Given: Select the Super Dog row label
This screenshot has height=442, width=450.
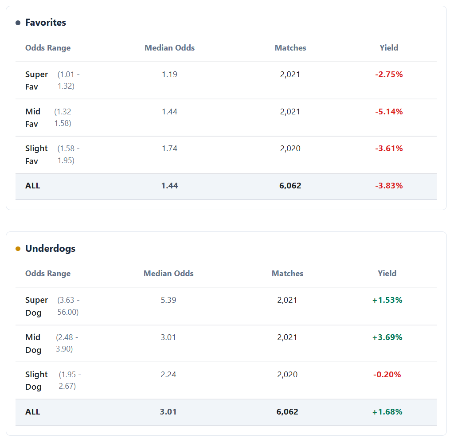Looking at the screenshot, I should [36, 306].
